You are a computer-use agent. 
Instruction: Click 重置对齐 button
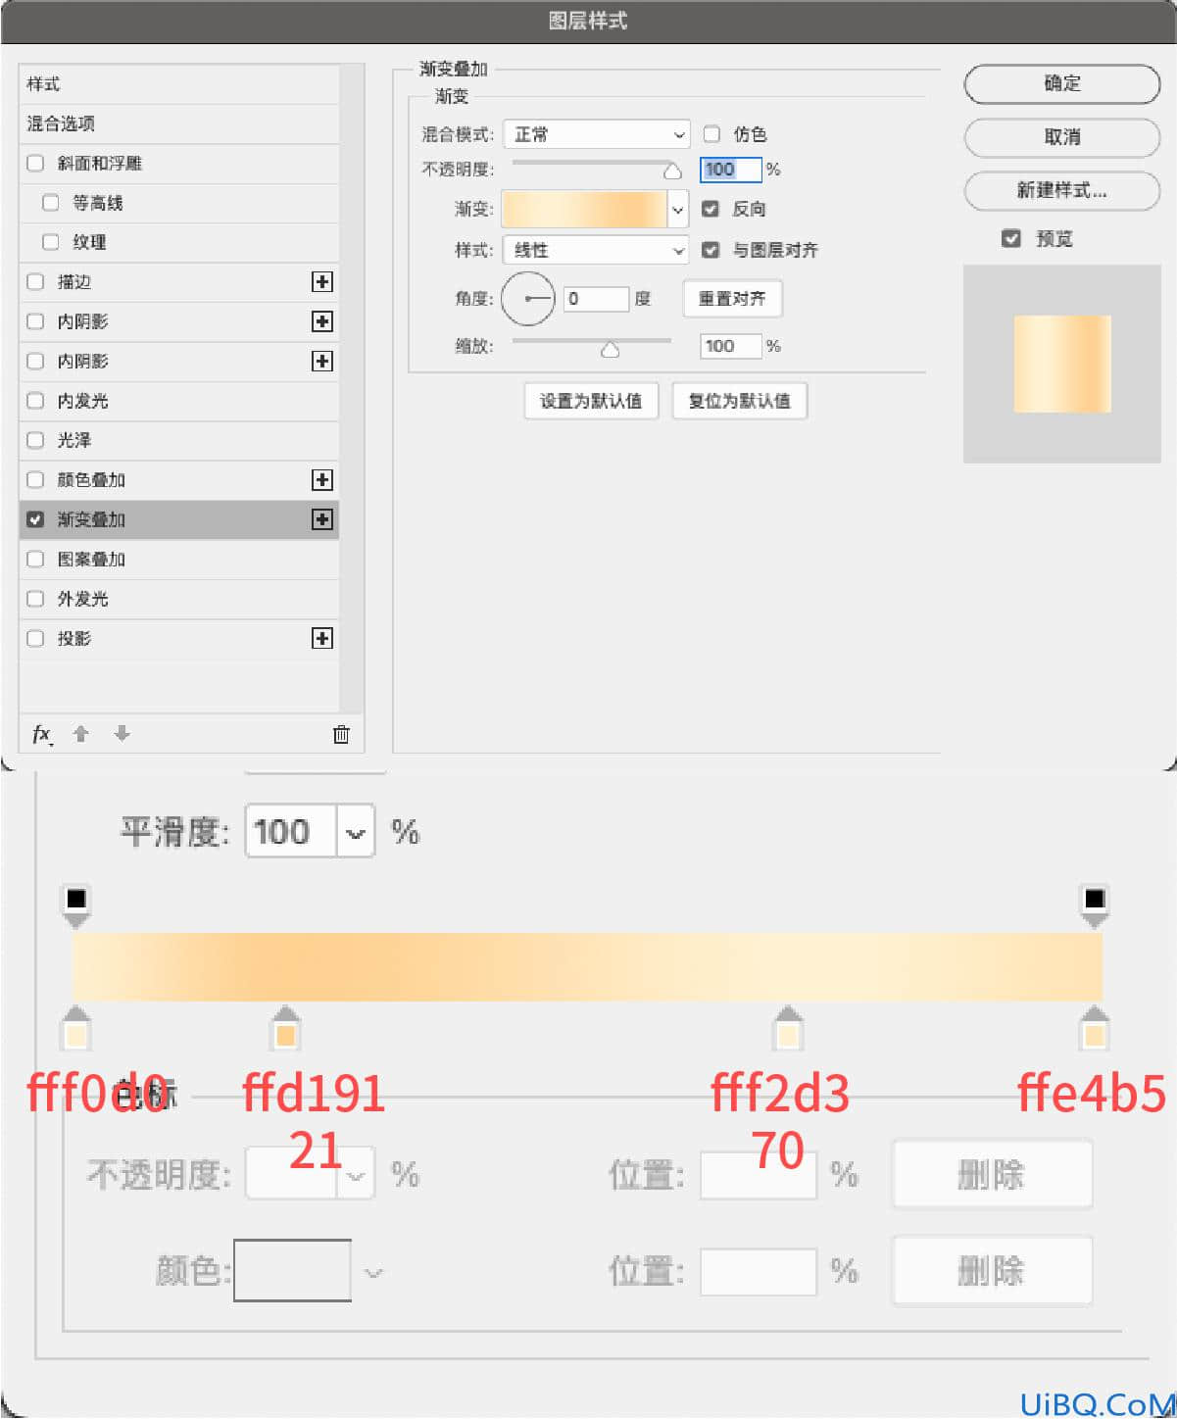[x=732, y=299]
